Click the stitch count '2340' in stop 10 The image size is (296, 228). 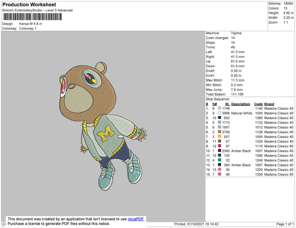click(226, 151)
